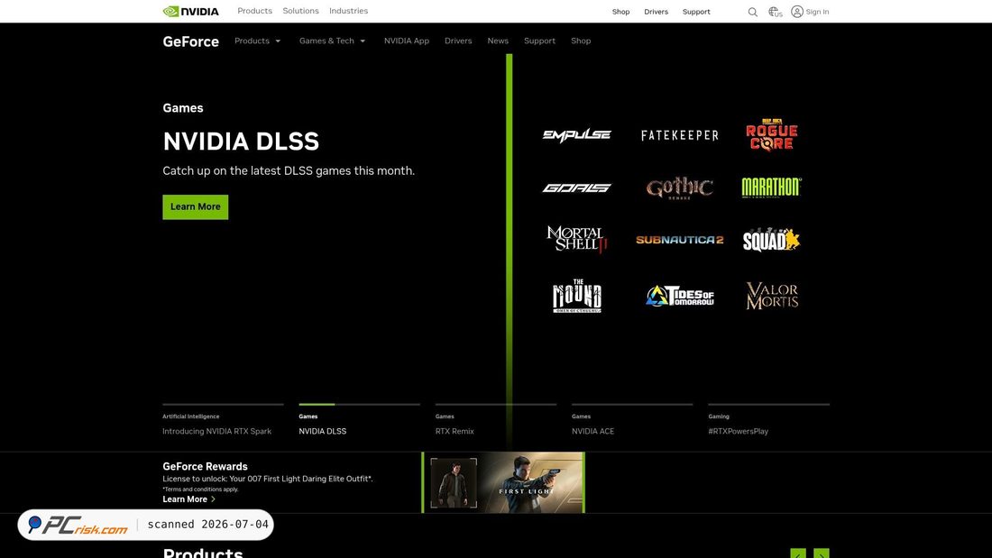Click the Sign In user icon
This screenshot has height=558, width=992.
point(797,12)
